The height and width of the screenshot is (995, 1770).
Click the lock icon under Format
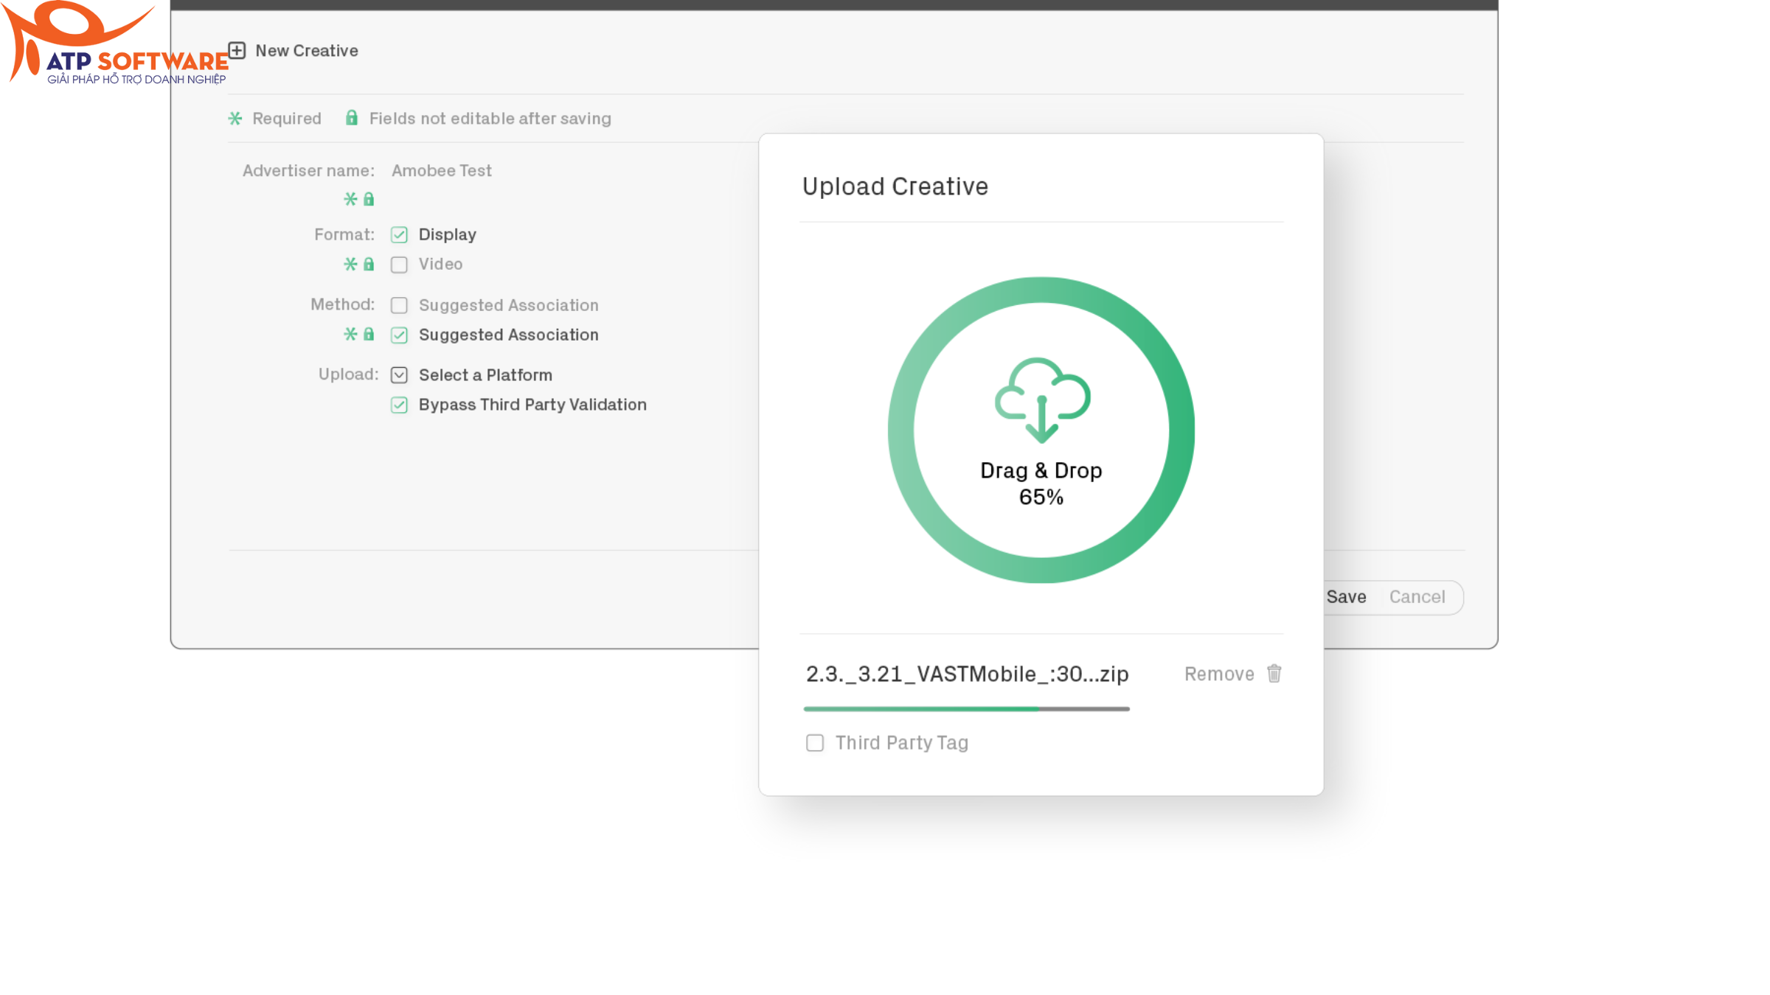(x=369, y=264)
